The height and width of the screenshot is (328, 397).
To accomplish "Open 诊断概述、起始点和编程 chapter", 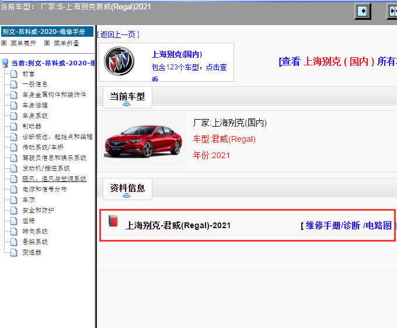I will point(57,137).
